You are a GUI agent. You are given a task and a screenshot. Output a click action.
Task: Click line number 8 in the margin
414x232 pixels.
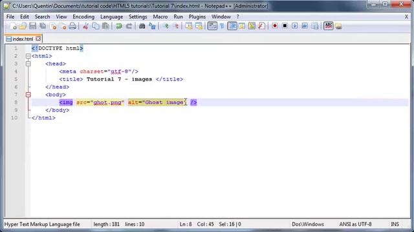[x=16, y=102]
